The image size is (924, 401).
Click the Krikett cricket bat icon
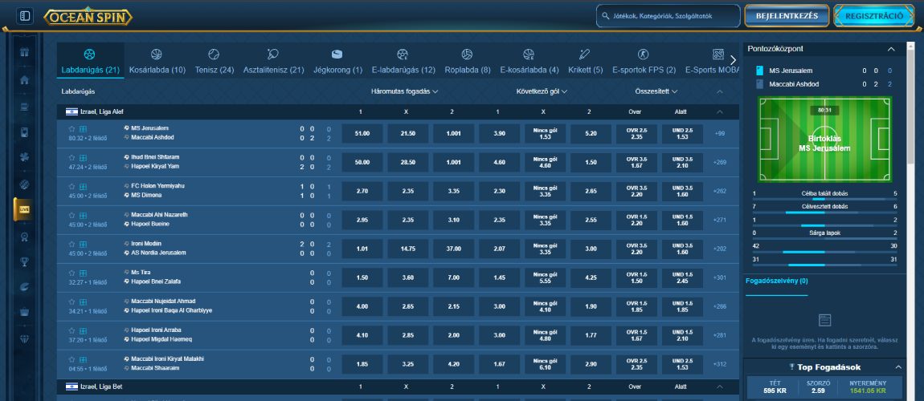585,55
